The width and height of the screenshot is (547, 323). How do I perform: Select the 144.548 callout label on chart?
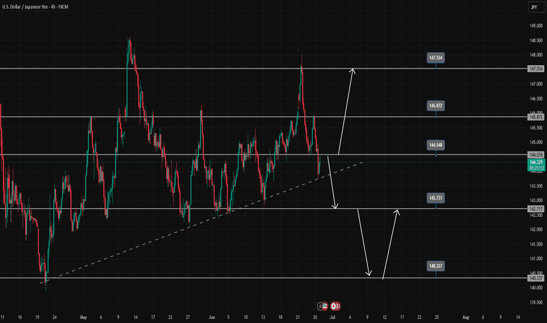pyautogui.click(x=435, y=145)
